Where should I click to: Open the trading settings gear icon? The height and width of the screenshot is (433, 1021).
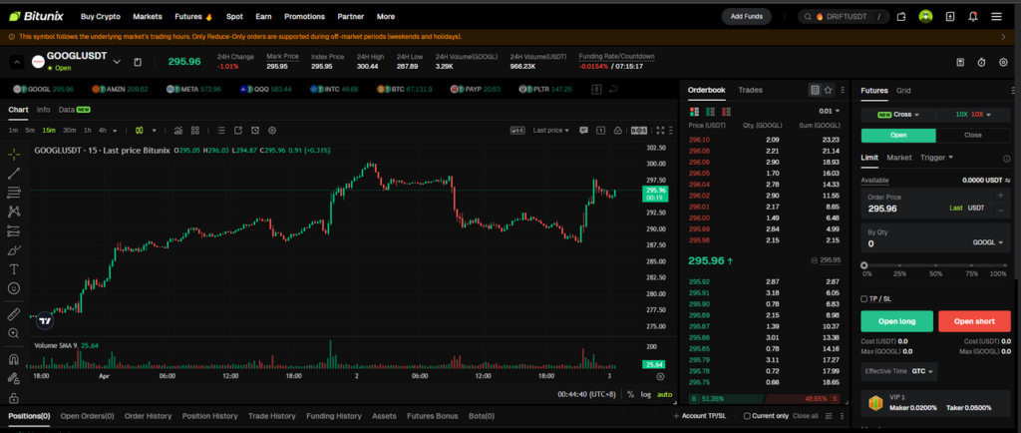point(1002,62)
